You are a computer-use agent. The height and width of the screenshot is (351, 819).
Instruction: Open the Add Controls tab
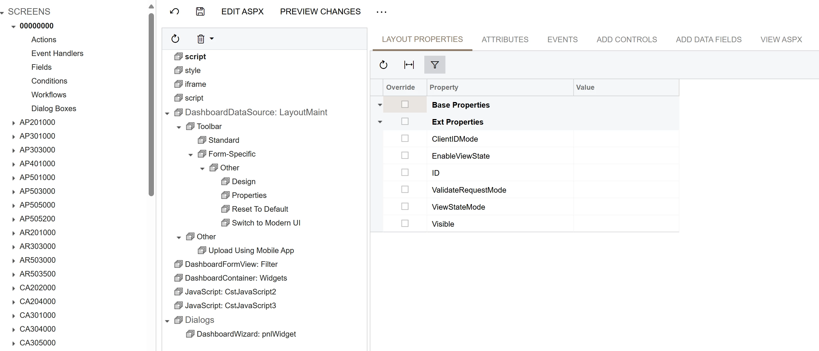coord(626,39)
